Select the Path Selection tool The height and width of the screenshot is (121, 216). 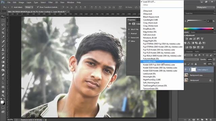pos(3,83)
